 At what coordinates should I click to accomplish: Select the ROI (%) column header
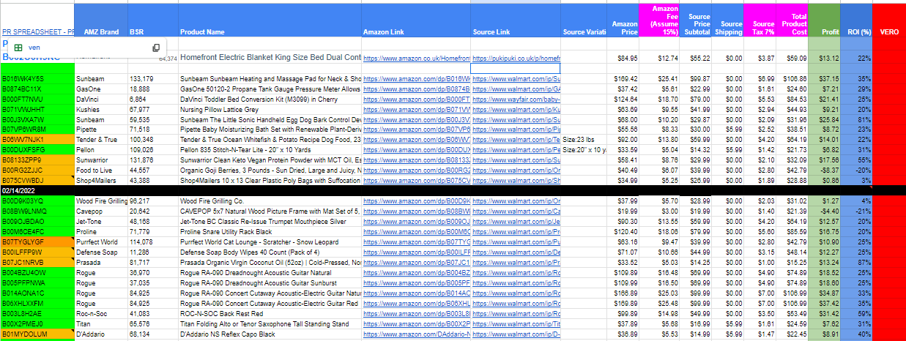click(856, 20)
